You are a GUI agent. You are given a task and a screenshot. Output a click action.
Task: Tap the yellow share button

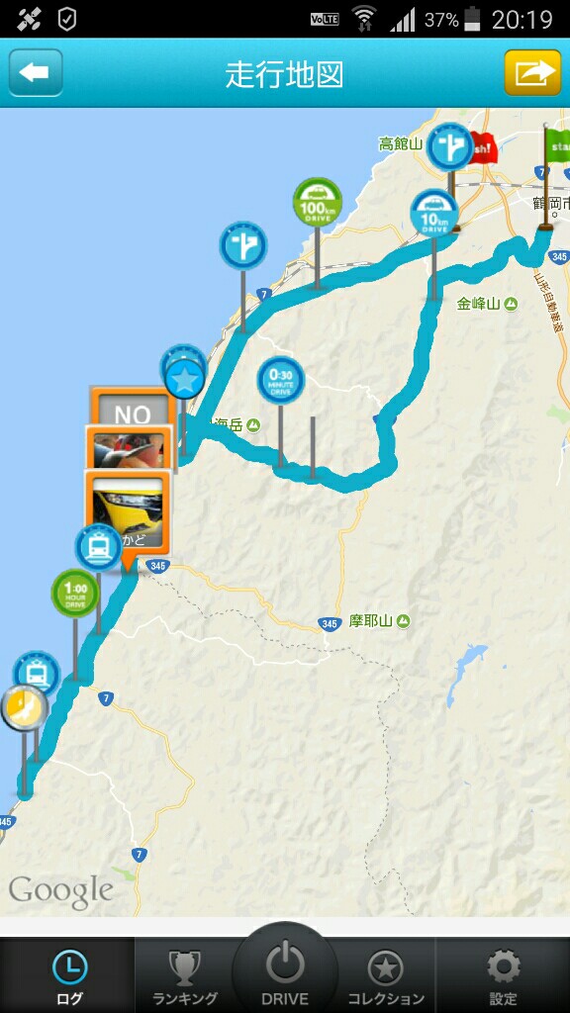click(x=532, y=72)
